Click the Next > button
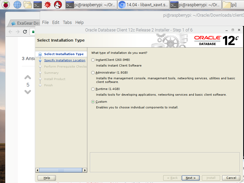This screenshot has width=244, height=183. 191,178
